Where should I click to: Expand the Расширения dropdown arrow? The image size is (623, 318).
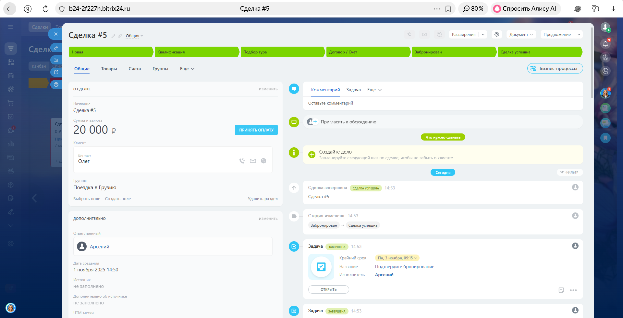pos(483,34)
